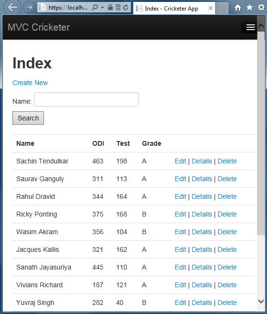View Details for Wasim Akram
267x314 pixels.
[x=202, y=232]
